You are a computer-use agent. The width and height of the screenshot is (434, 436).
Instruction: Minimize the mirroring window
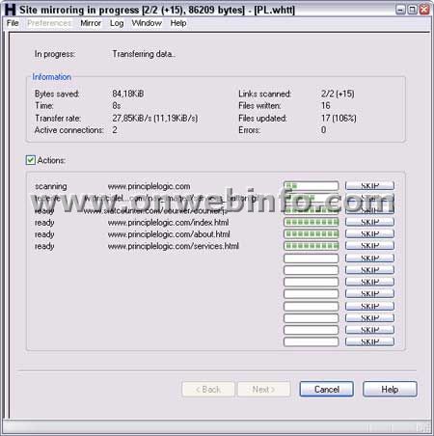point(400,10)
